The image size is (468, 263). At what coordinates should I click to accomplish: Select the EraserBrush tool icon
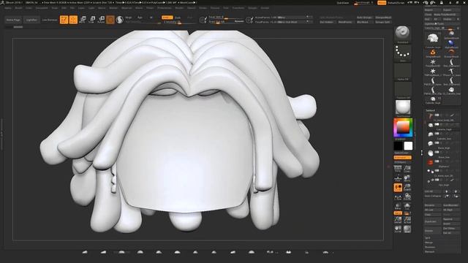click(451, 53)
